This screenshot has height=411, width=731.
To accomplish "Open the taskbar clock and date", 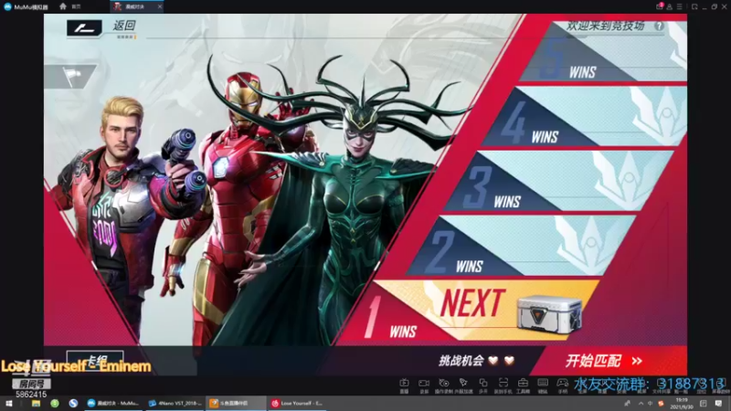I will coord(682,404).
